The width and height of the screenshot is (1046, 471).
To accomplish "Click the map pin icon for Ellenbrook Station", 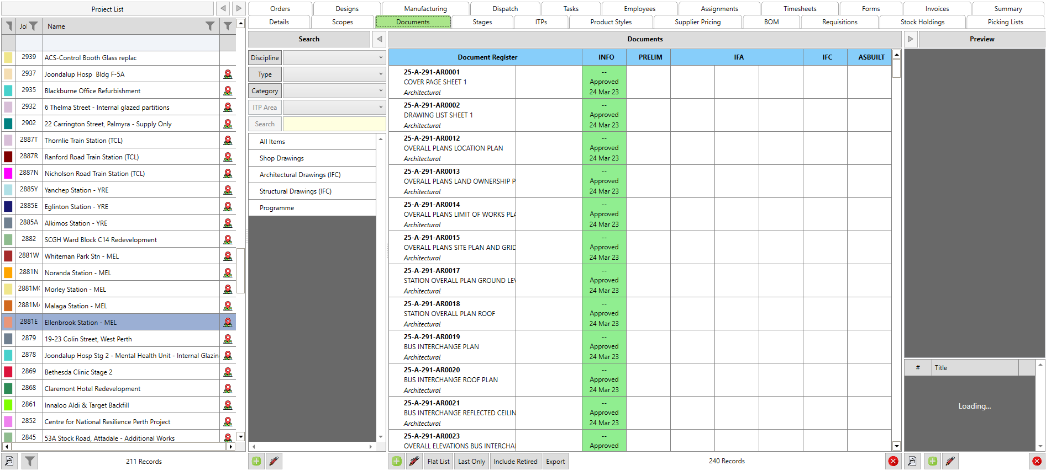I will [228, 322].
